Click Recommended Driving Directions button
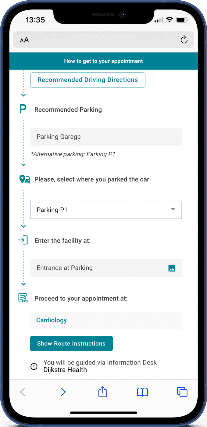Image resolution: width=207 pixels, height=427 pixels. (88, 80)
